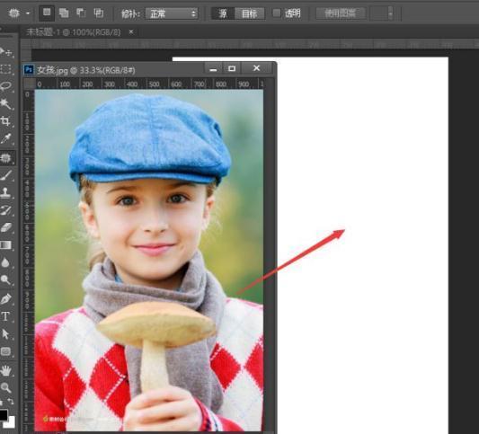This screenshot has height=434, width=479.
Task: Close the 未标题-1 document tab
Action: pos(131,31)
